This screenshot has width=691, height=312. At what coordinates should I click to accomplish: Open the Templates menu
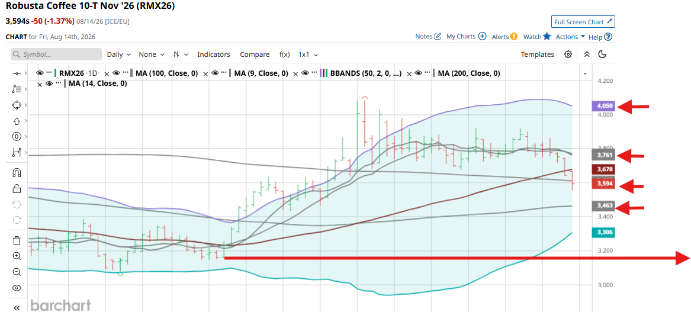point(537,54)
